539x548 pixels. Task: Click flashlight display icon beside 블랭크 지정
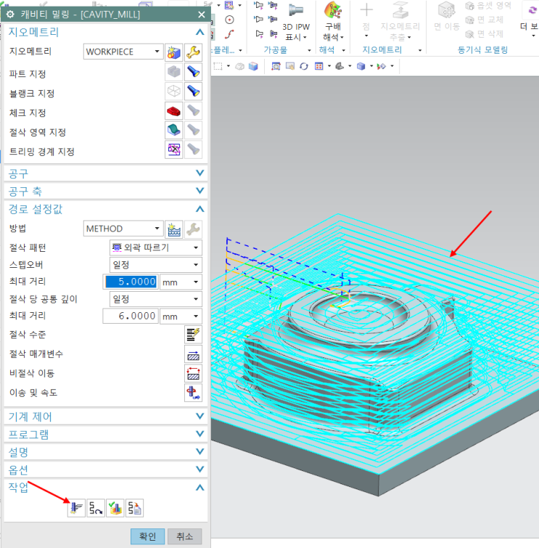click(x=192, y=91)
